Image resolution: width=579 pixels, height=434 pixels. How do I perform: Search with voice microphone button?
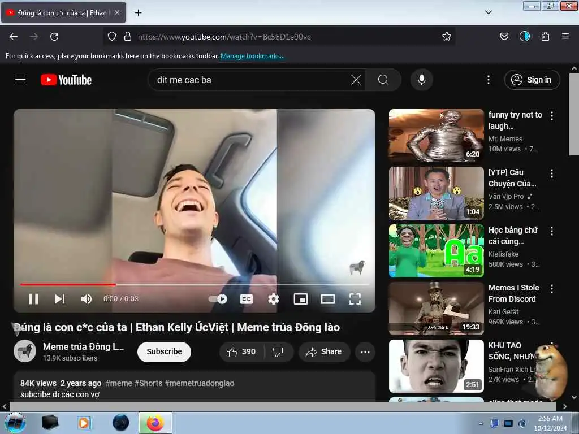tap(422, 80)
